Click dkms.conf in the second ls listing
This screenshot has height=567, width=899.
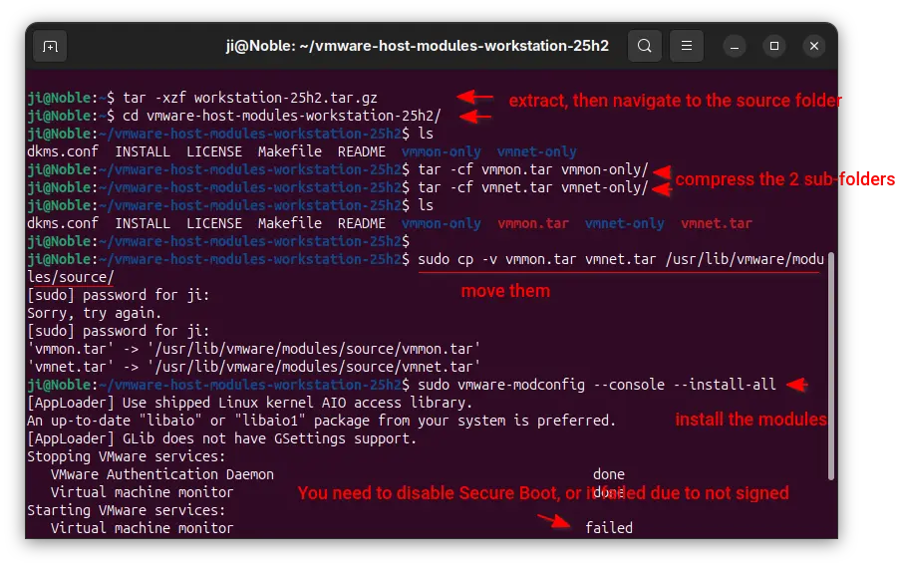(63, 223)
